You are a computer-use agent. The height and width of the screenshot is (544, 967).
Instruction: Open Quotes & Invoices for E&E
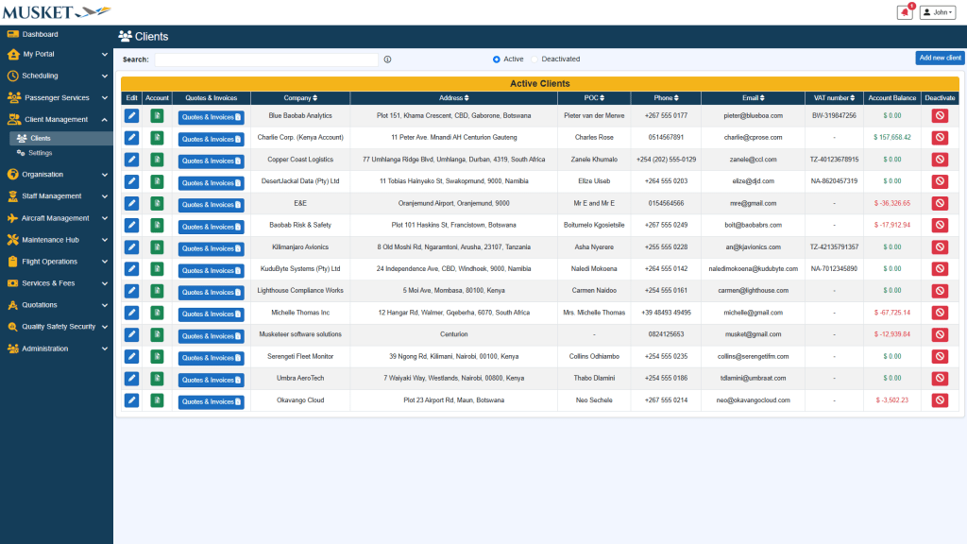pyautogui.click(x=211, y=204)
